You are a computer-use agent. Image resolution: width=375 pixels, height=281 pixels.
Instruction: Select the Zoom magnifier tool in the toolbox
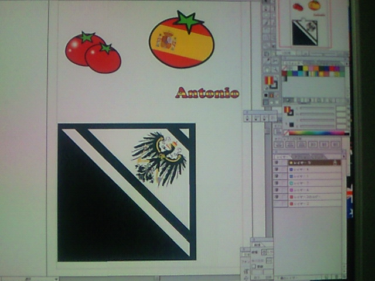pyautogui.click(x=275, y=70)
